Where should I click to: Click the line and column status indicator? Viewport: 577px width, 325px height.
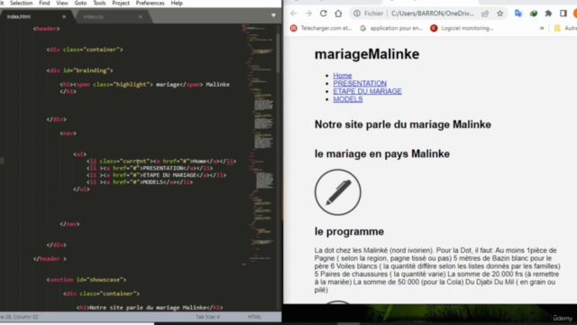point(19,317)
